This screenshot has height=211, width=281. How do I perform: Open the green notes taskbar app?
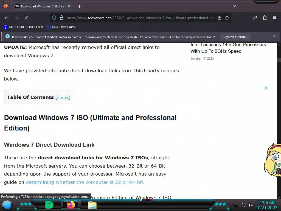(49, 205)
